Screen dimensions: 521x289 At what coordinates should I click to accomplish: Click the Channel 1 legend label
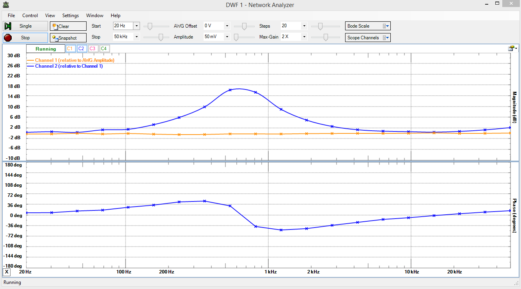click(x=74, y=60)
